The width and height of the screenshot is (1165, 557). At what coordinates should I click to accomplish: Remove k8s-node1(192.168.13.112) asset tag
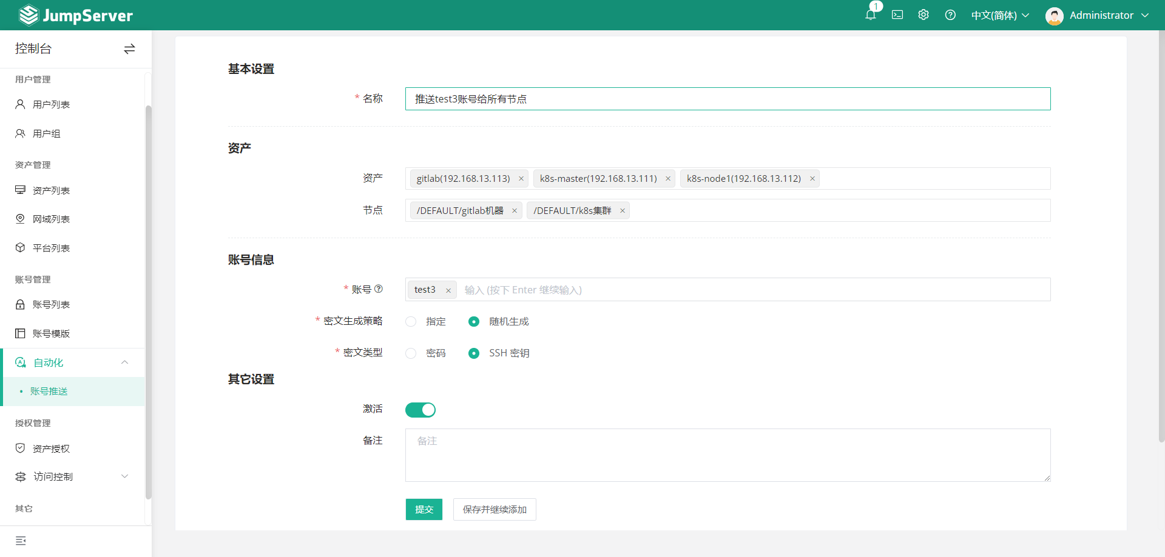pos(812,179)
